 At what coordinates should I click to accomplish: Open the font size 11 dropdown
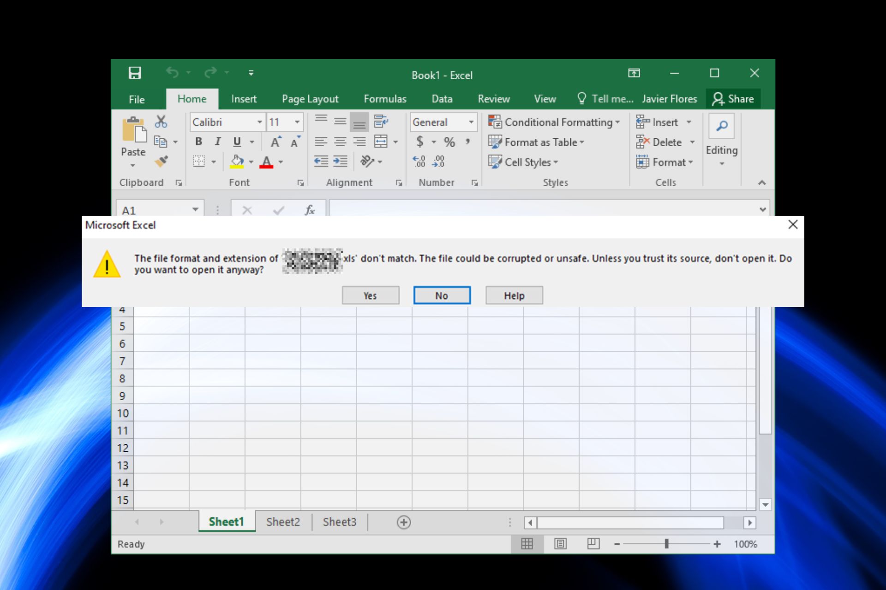click(x=297, y=122)
